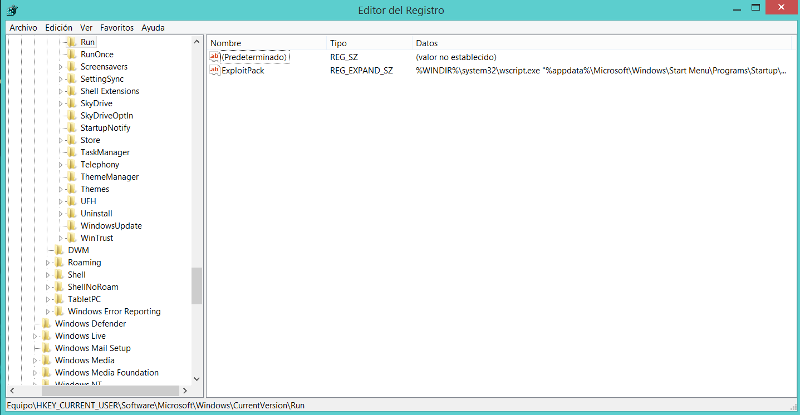Select the TaskManager folder icon
The height and width of the screenshot is (415, 800).
click(72, 152)
